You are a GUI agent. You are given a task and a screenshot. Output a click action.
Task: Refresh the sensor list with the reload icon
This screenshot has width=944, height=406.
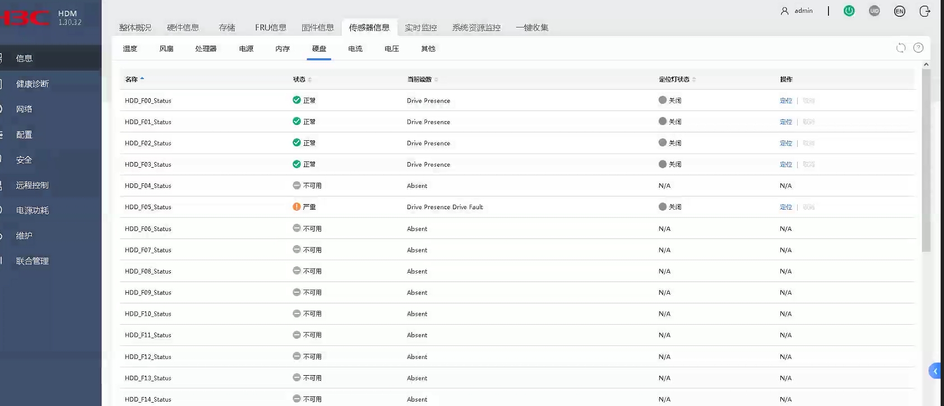(901, 48)
